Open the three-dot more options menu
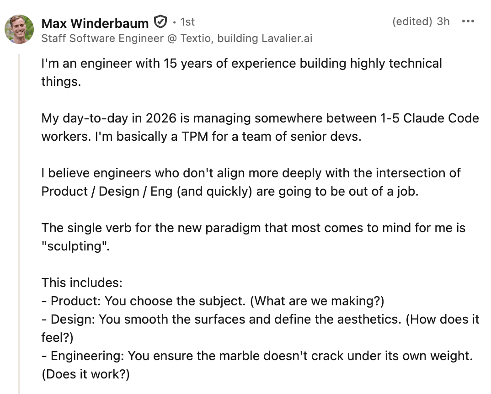This screenshot has height=394, width=491. pyautogui.click(x=468, y=21)
